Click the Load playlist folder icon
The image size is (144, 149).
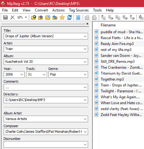point(48,18)
